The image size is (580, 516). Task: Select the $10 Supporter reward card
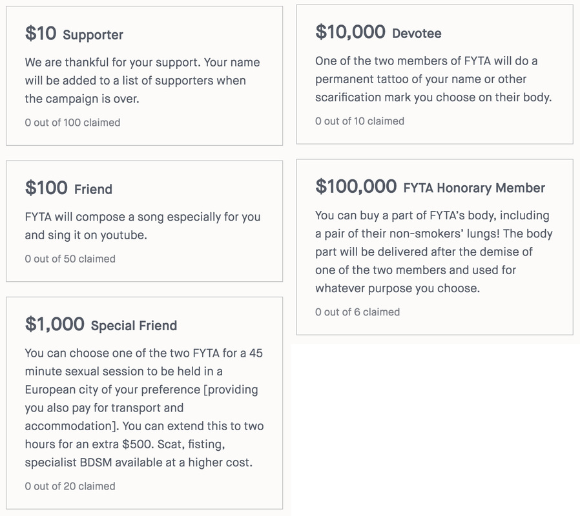click(144, 75)
